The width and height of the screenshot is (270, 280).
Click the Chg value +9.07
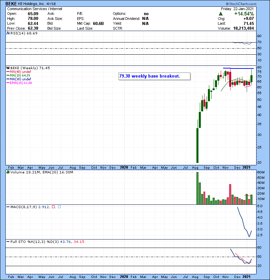(248, 19)
